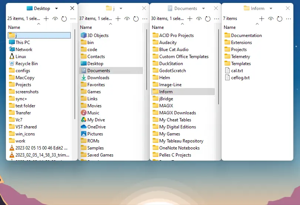This screenshot has height=205, width=300.
Task: Expand the j title dropdown arrow
Action: [x=121, y=9]
